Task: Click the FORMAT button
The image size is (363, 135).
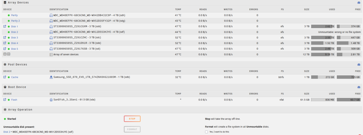Action: (132, 129)
